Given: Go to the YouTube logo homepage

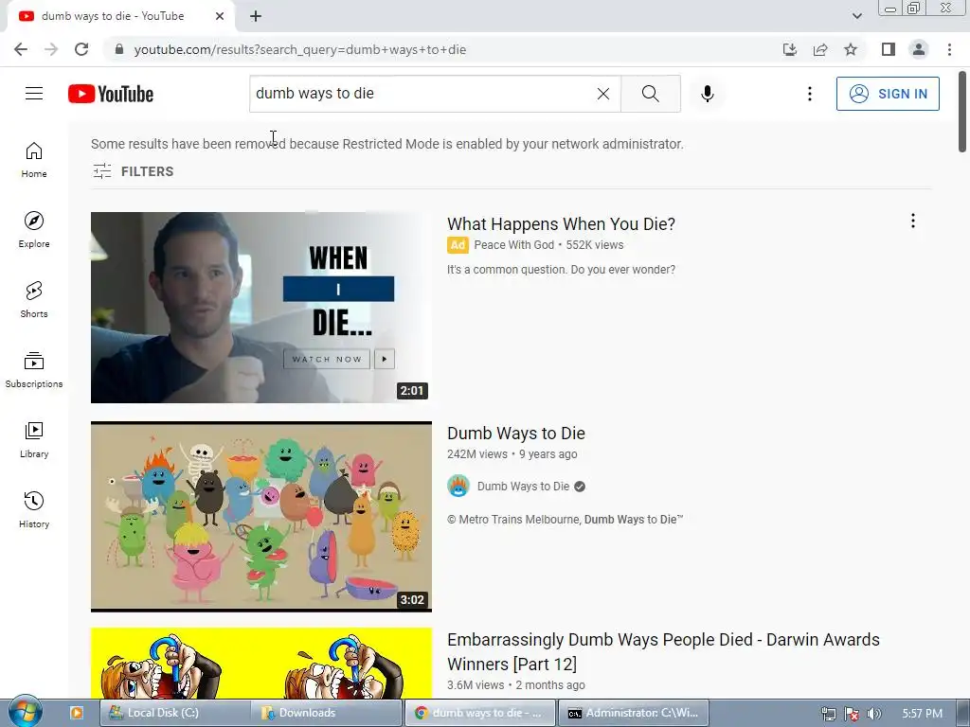Looking at the screenshot, I should (111, 94).
